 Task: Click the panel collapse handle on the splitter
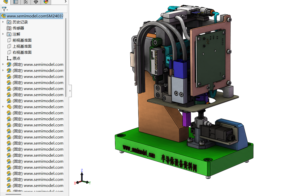pyautogui.click(x=70, y=91)
